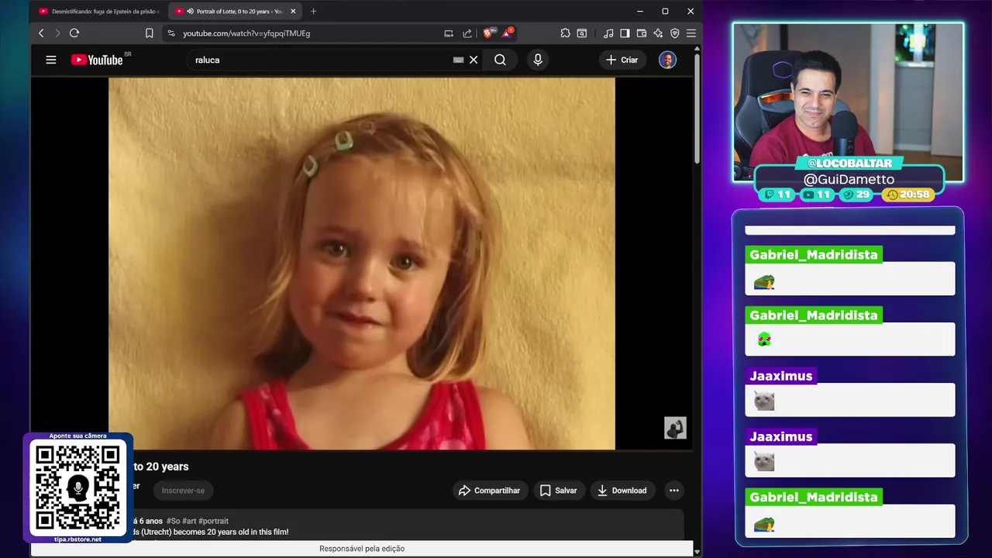Click the video watermark channel icon

[x=675, y=428]
